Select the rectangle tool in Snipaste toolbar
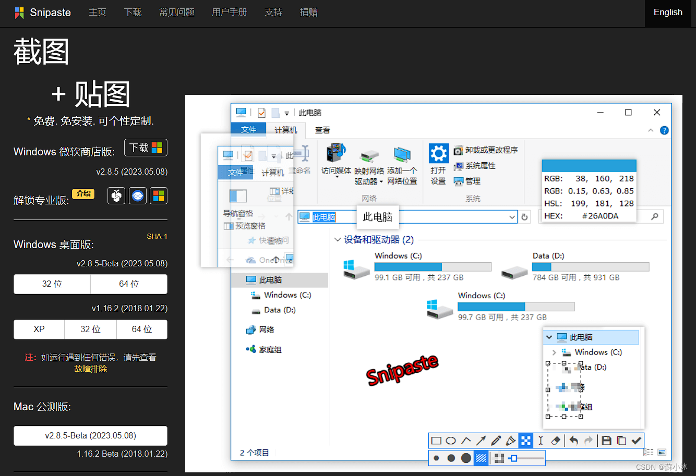Viewport: 696px width, 476px height. (436, 441)
